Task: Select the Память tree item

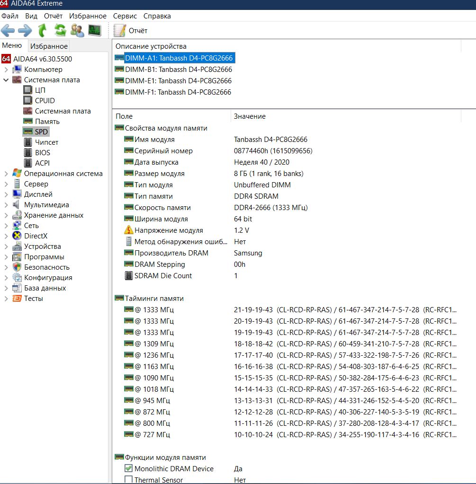Action: pos(47,122)
